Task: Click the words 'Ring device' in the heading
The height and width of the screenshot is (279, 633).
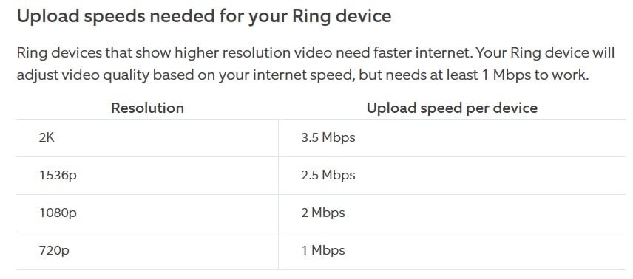Action: point(342,16)
